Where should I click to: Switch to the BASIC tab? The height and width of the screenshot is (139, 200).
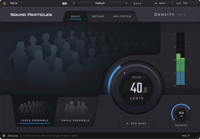(76, 16)
